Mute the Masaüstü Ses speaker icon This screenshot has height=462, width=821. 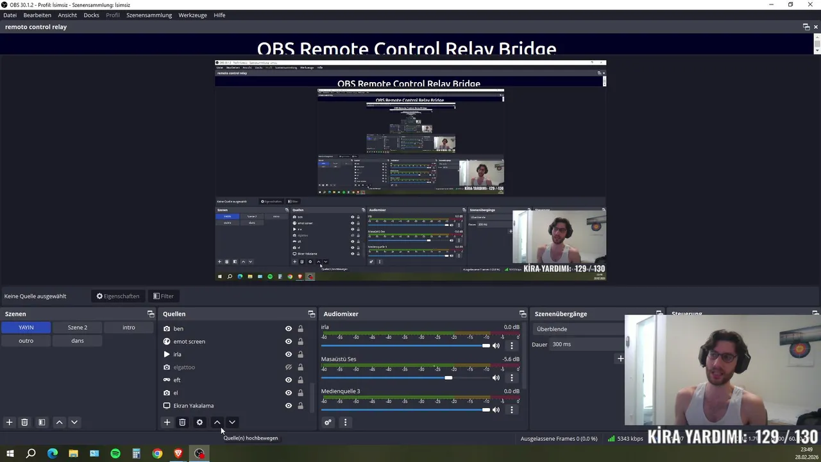[x=496, y=378]
